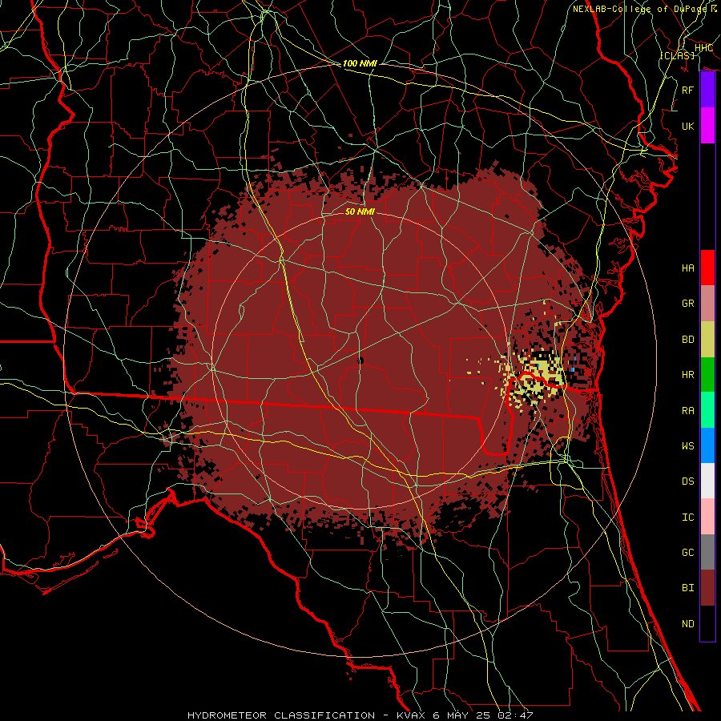This screenshot has width=721, height=721.
Task: Click the magenta UK legend color swatch
Action: [707, 126]
